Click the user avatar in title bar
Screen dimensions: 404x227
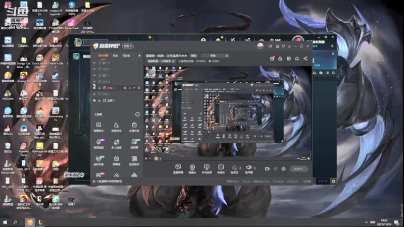point(260,46)
